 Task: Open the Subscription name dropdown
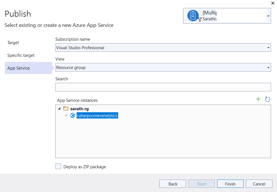(x=269, y=48)
